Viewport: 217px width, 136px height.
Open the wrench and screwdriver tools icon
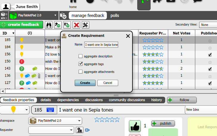85,25
